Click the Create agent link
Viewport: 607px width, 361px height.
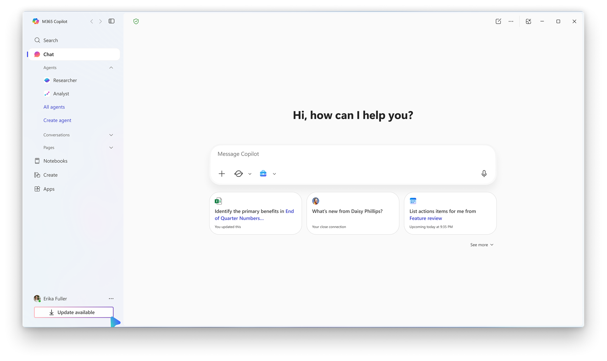click(x=57, y=120)
